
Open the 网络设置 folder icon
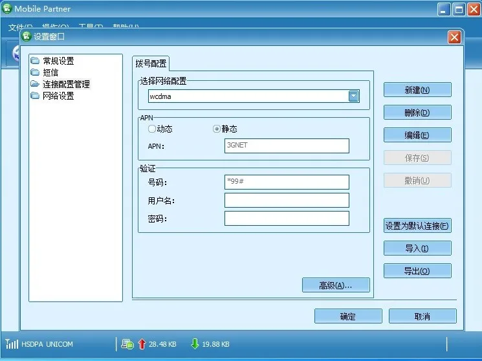point(35,96)
